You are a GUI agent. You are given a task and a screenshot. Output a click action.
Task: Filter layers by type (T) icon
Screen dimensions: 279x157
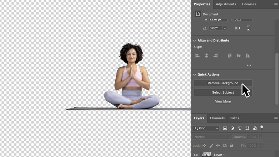click(x=240, y=128)
